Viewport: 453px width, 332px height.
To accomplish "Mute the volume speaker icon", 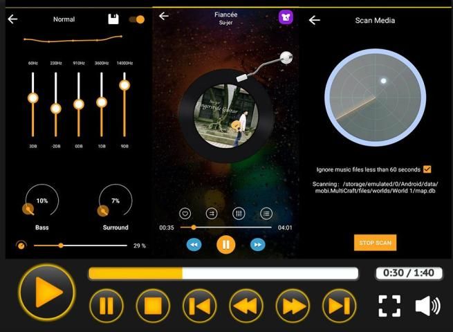I will (x=427, y=306).
